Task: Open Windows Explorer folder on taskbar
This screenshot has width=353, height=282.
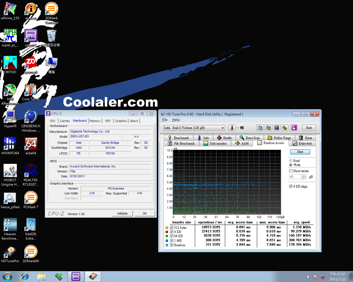Action: (42, 276)
